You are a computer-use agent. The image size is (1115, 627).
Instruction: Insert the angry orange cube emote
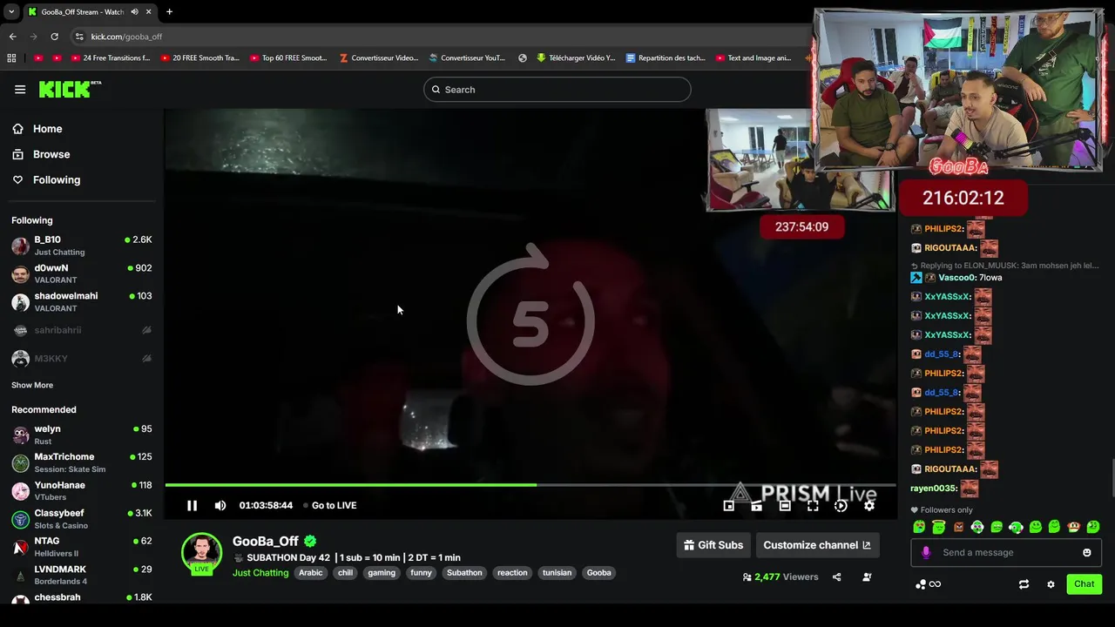958,527
